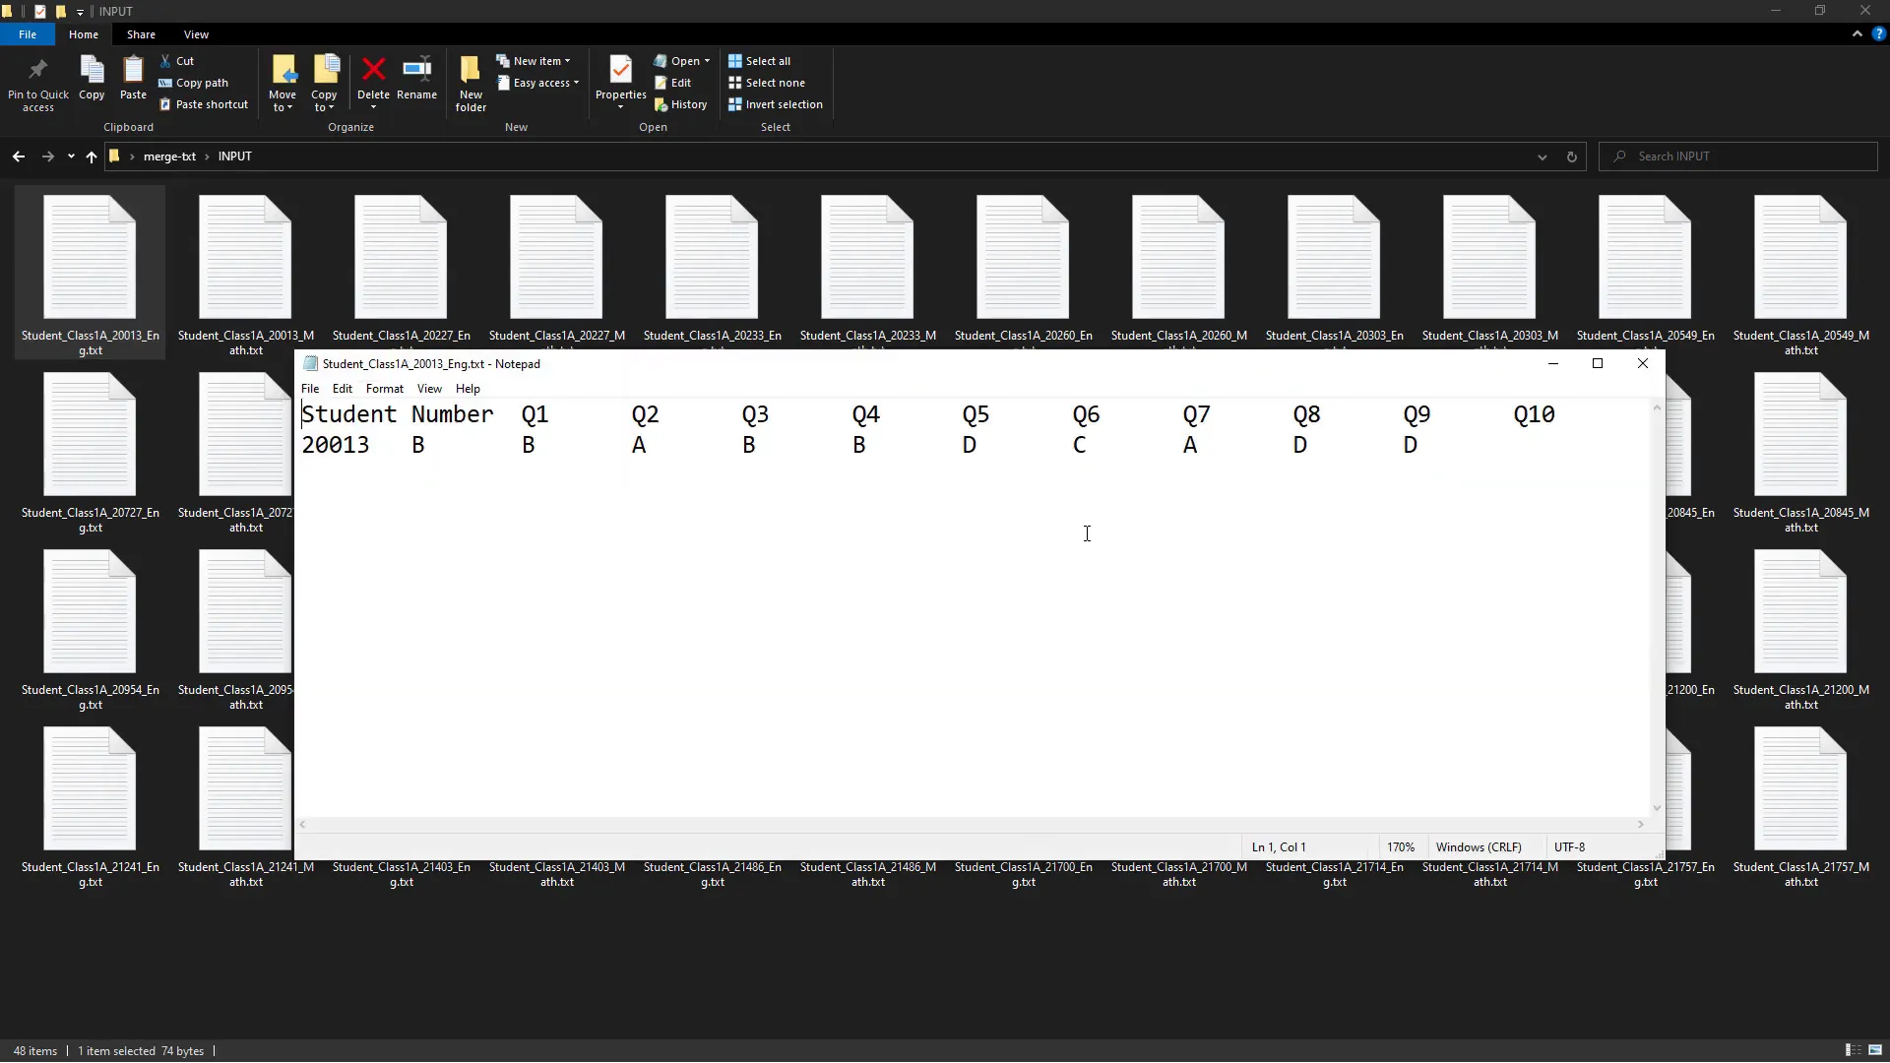Open the address bar history dropdown
Image resolution: width=1890 pixels, height=1063 pixels.
pos(1541,156)
